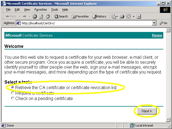Click the address bar URL field
Image resolution: width=172 pixels, height=129 pixels.
[x=87, y=23]
